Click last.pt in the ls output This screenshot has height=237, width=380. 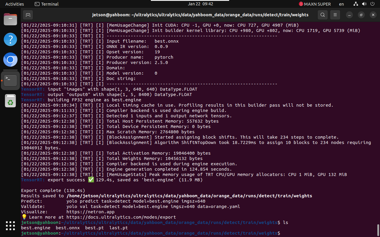[x=118, y=228]
